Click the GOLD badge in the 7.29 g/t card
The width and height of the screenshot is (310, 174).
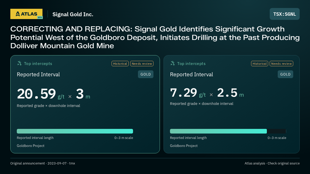click(285, 74)
